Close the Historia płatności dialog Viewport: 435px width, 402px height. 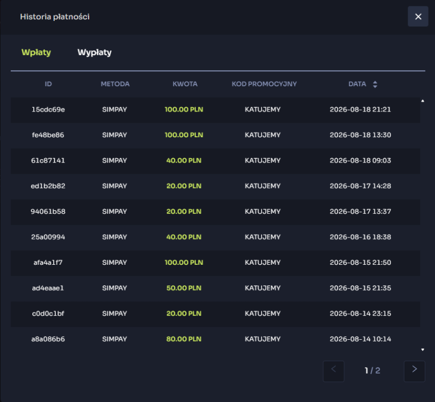tap(418, 17)
